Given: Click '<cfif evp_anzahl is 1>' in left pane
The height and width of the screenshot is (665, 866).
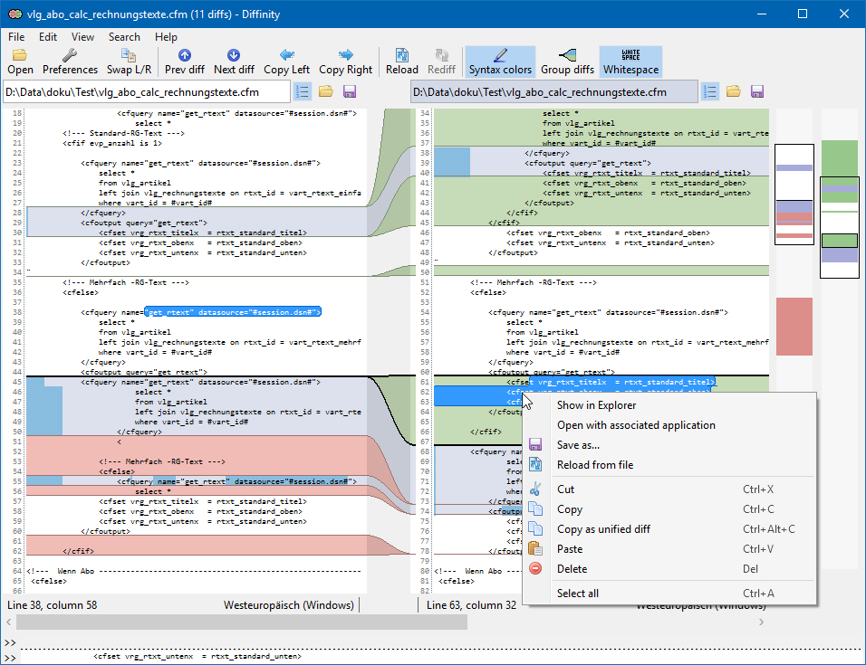Looking at the screenshot, I should point(112,143).
